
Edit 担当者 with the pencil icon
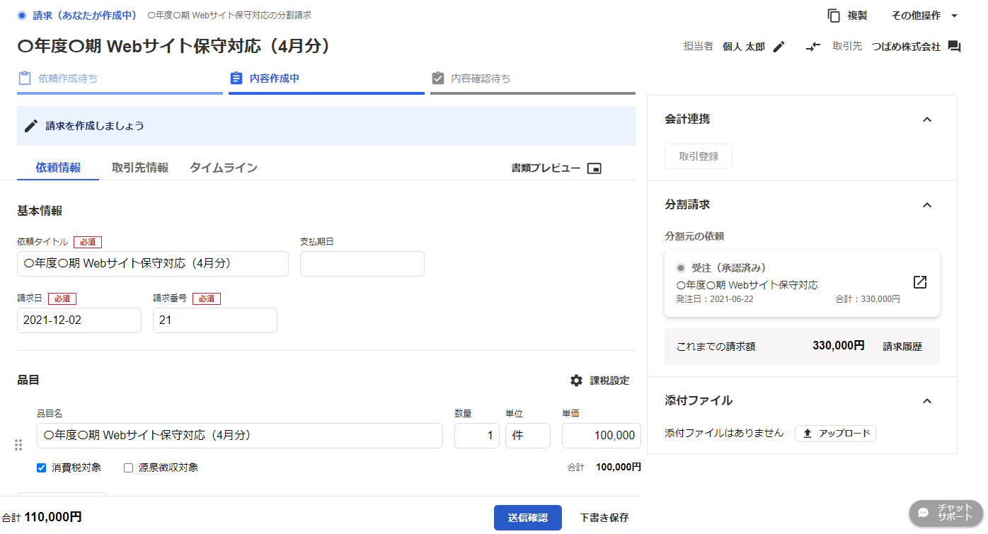[x=779, y=47]
